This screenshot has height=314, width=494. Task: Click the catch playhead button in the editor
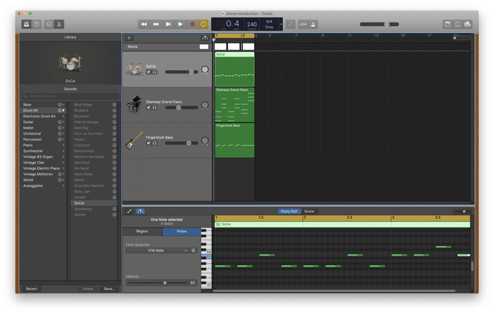point(141,212)
